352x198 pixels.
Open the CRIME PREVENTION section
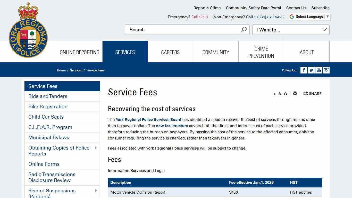click(x=261, y=52)
